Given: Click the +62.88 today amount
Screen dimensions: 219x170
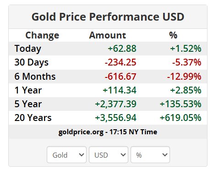Looking at the screenshot, I should pos(122,49).
